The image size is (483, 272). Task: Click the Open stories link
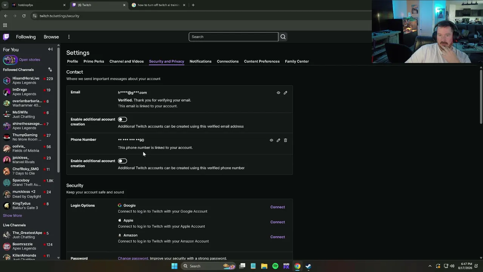point(29,60)
